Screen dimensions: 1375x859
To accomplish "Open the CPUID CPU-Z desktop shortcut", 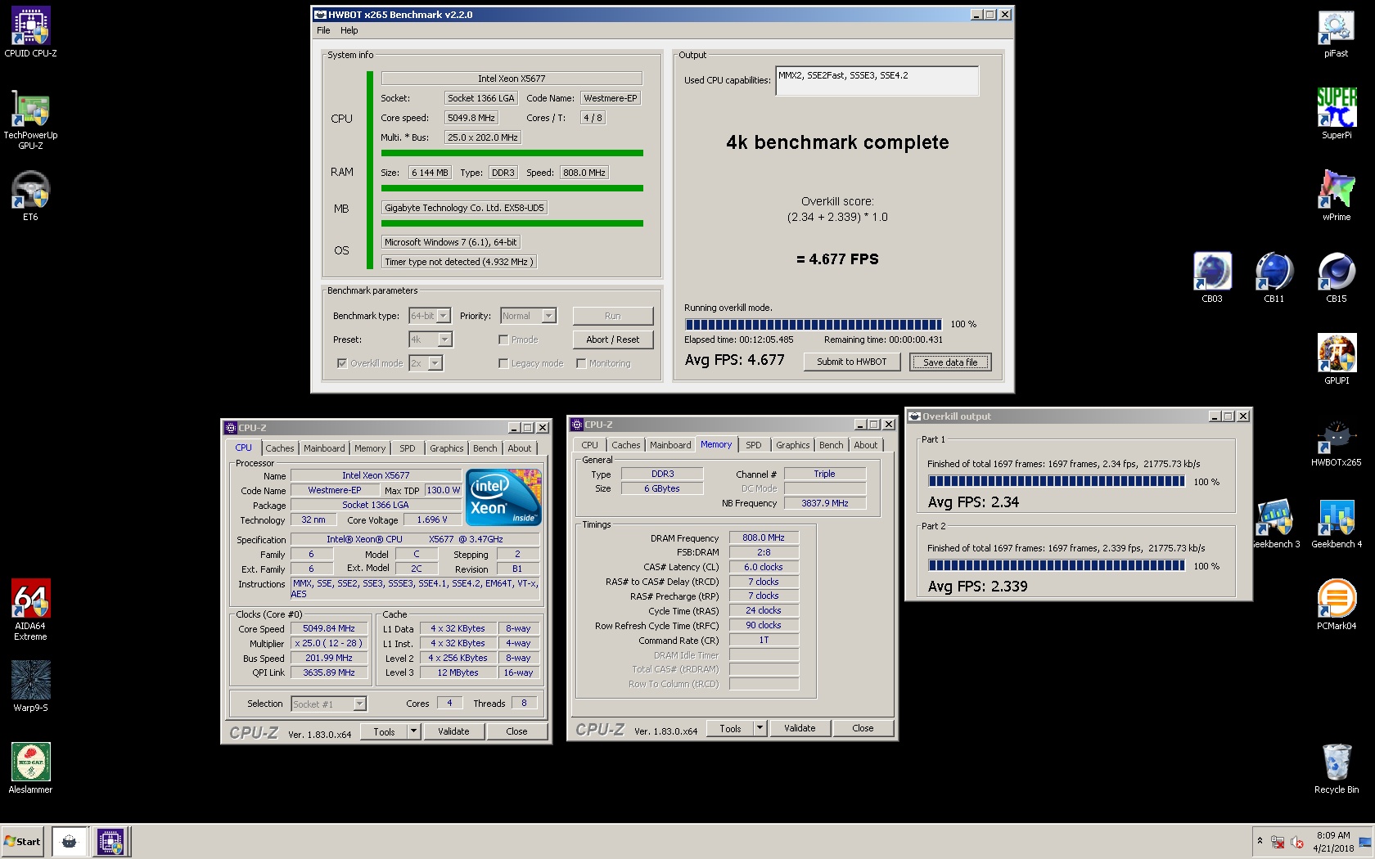I will coord(30,33).
